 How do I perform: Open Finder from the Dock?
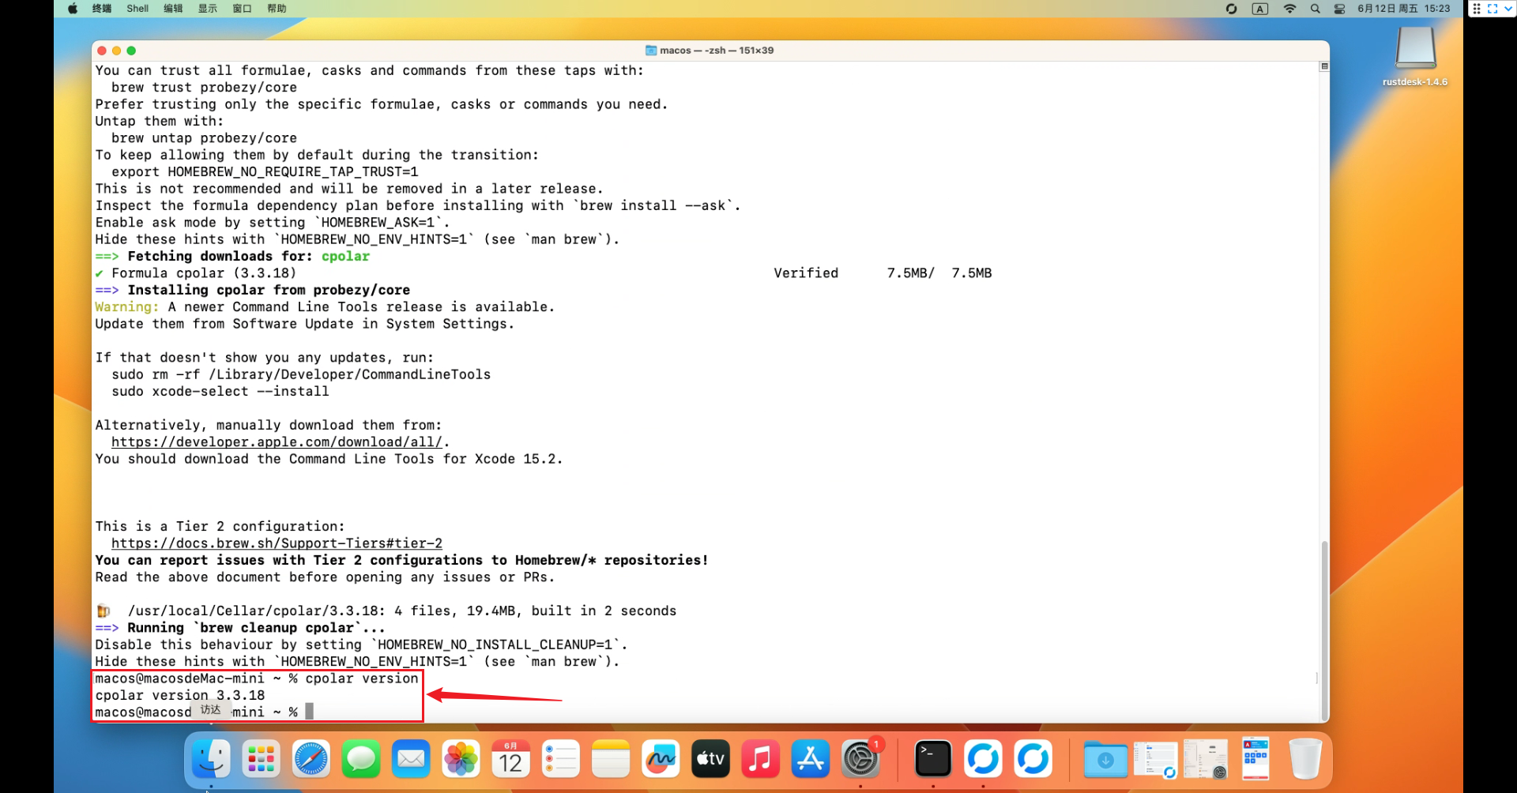coord(211,759)
